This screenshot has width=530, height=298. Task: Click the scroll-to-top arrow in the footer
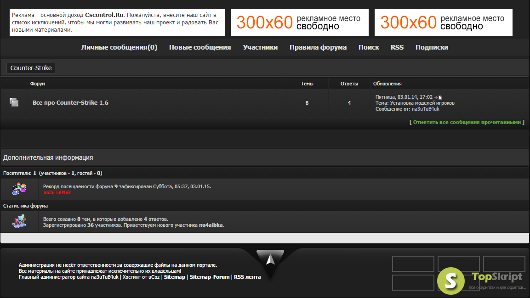pos(270,259)
